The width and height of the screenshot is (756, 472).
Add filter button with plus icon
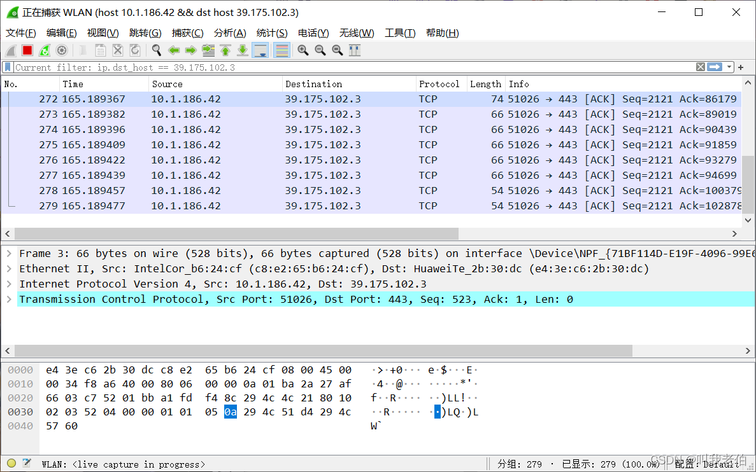click(741, 67)
